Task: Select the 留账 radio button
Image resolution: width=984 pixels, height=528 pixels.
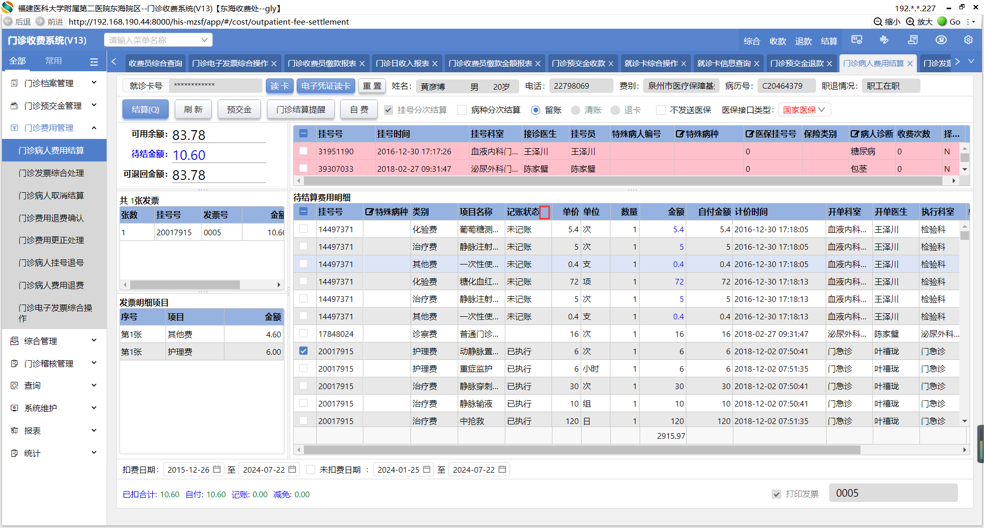Action: [x=536, y=110]
